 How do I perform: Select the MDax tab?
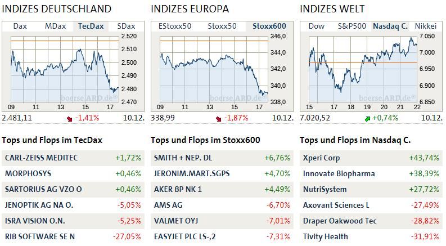tap(55, 26)
